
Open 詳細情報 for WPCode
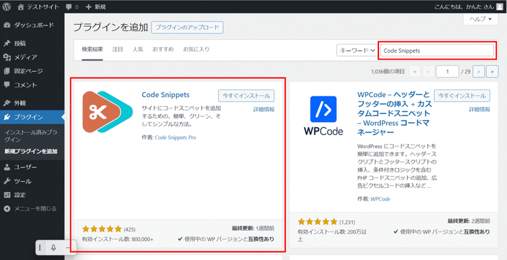[480, 110]
